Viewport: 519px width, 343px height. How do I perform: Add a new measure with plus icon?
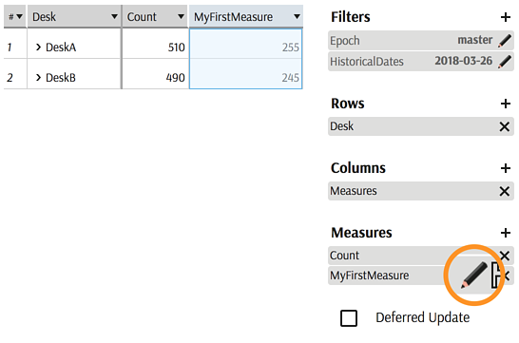coord(505,233)
